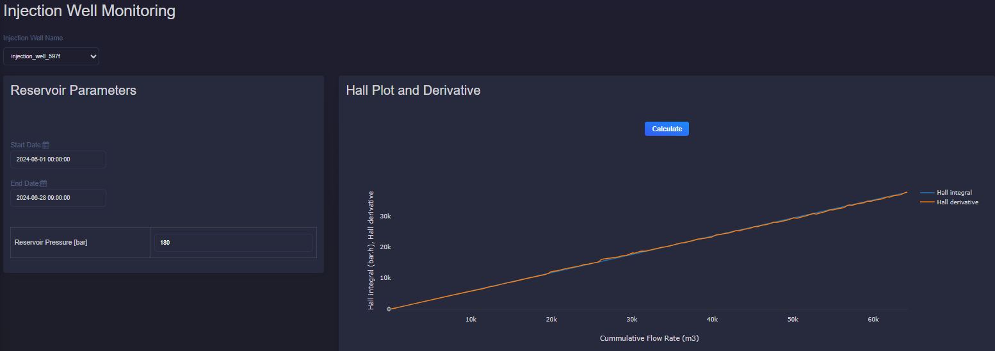The width and height of the screenshot is (995, 351).
Task: Click the calendar icon beside Start Date
Action: 46,145
